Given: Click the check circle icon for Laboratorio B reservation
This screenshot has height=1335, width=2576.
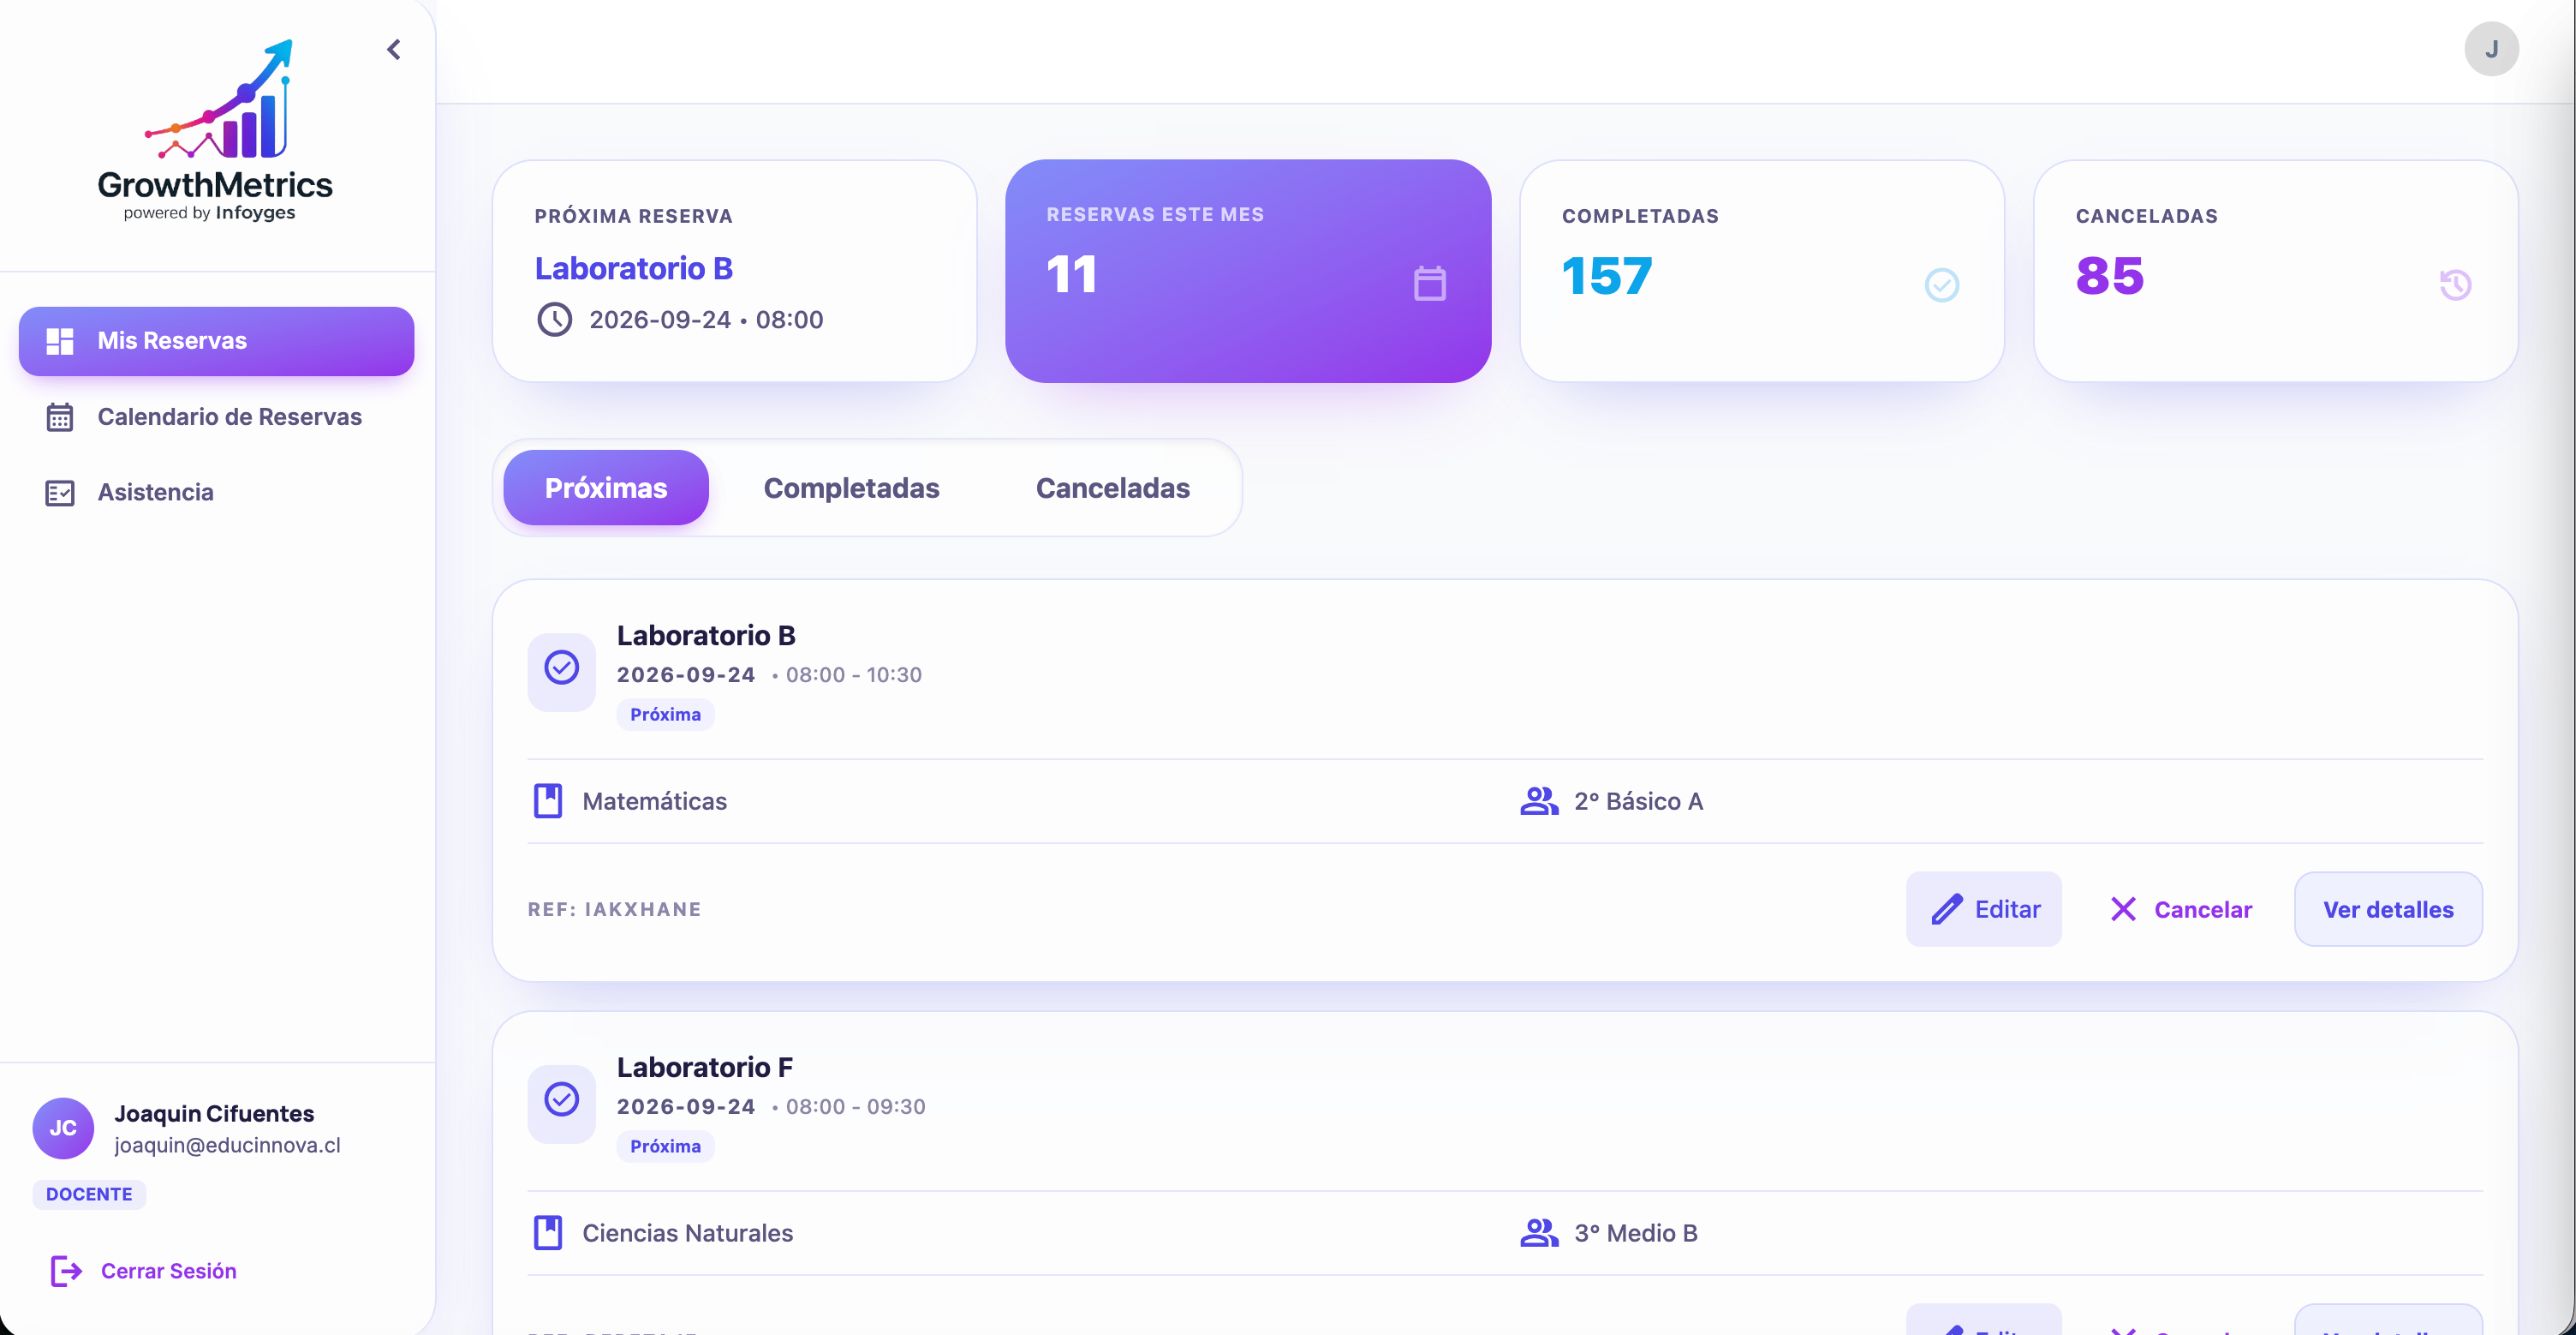Looking at the screenshot, I should 562,667.
